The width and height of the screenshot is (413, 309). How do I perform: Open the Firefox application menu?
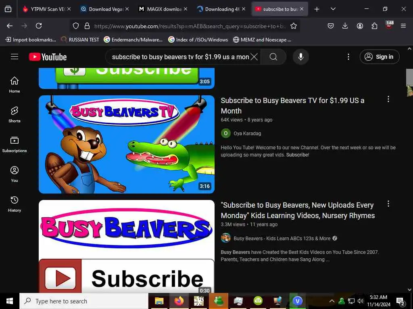[x=403, y=26]
